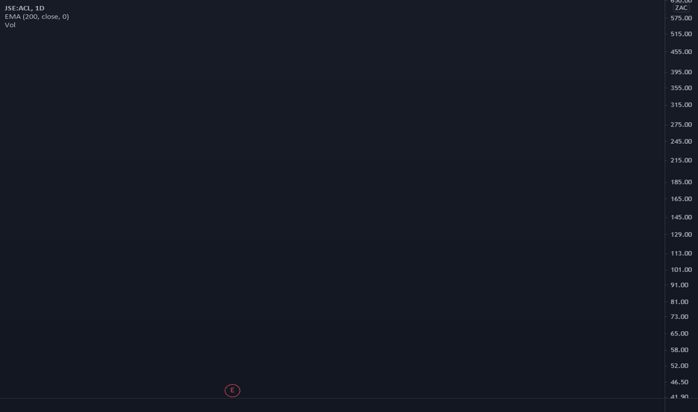Click the 81.00 price scale label
698x412 pixels.
coord(679,302)
